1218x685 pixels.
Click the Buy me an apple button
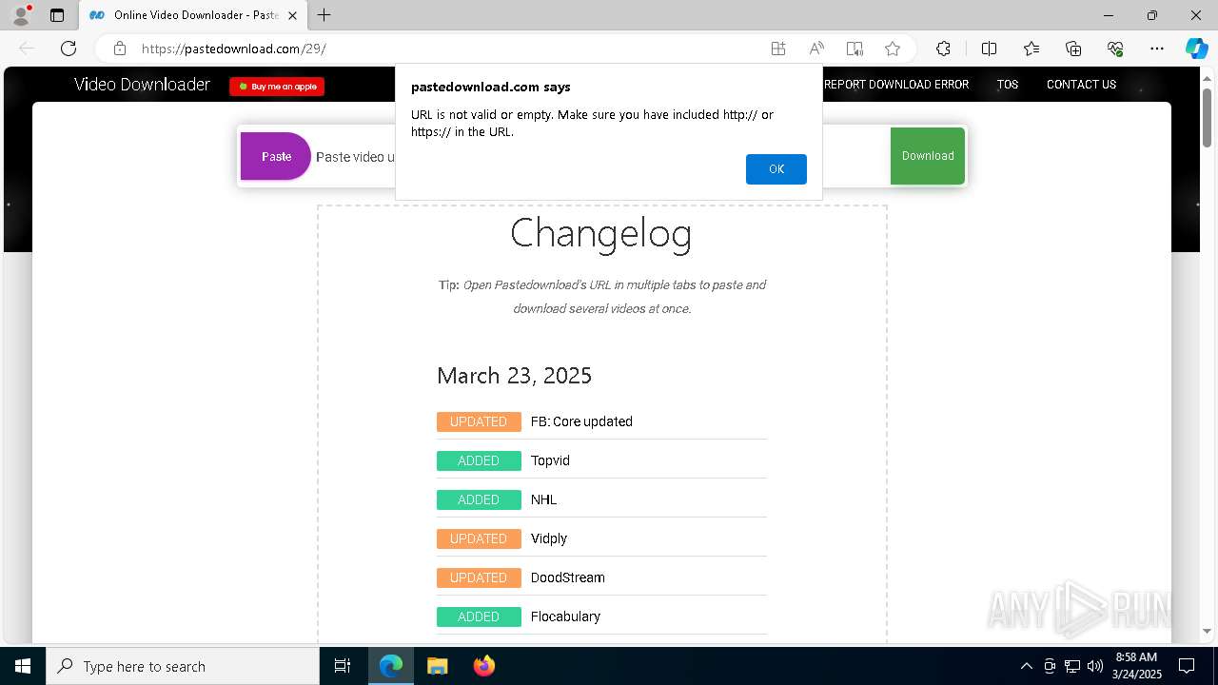point(277,87)
